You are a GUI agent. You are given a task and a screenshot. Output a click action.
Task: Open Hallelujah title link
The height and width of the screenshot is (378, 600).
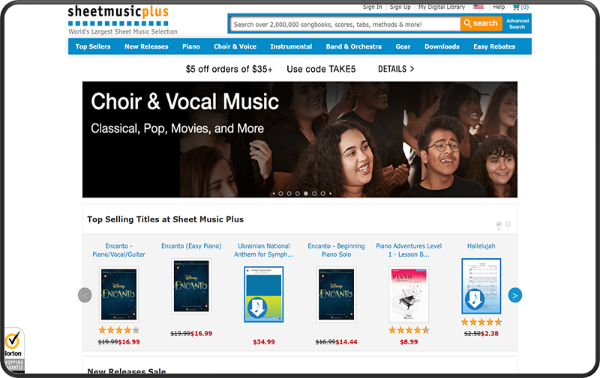(481, 246)
